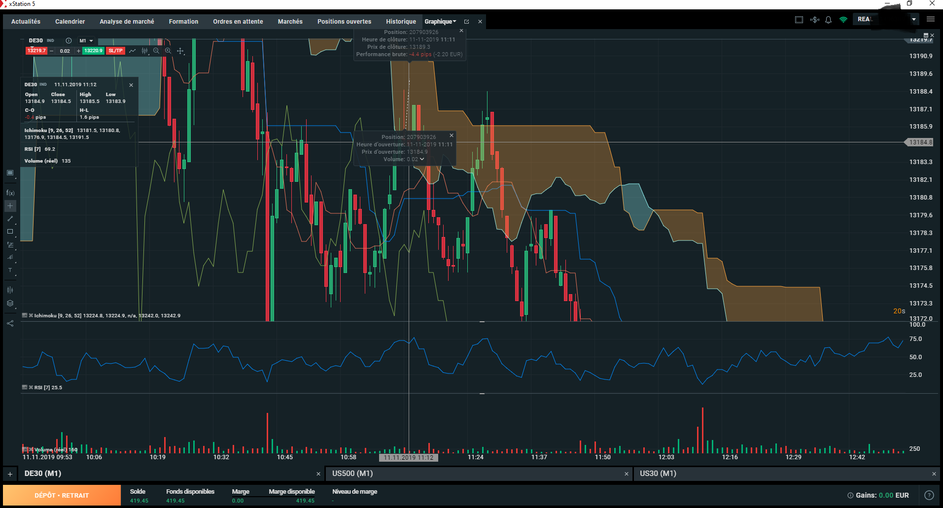Click the zoom in magnifier icon
Image resolution: width=943 pixels, height=508 pixels.
click(168, 51)
